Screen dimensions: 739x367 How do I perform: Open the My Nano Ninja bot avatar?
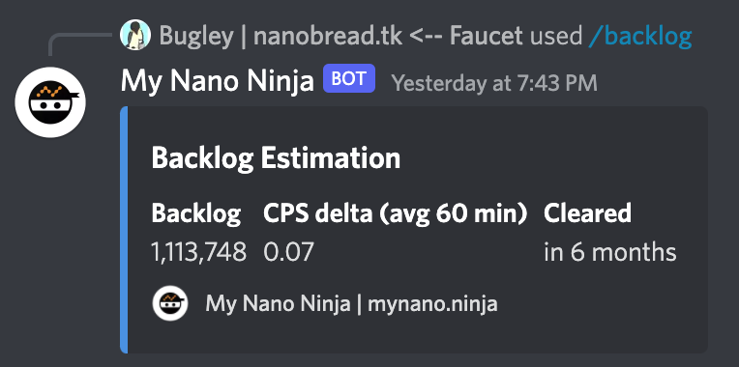tap(50, 102)
